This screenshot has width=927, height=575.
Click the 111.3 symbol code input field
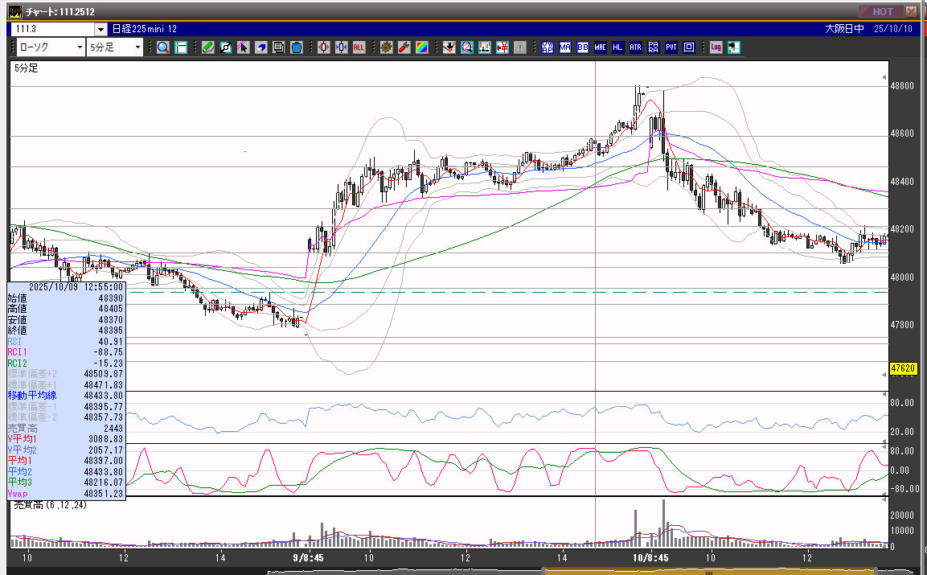click(52, 29)
